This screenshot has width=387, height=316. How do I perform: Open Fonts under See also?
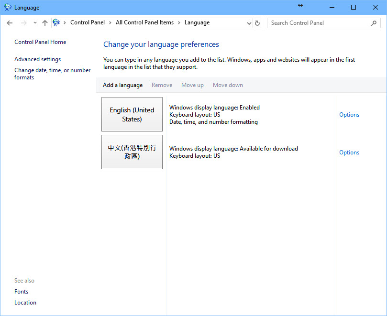tap(21, 292)
